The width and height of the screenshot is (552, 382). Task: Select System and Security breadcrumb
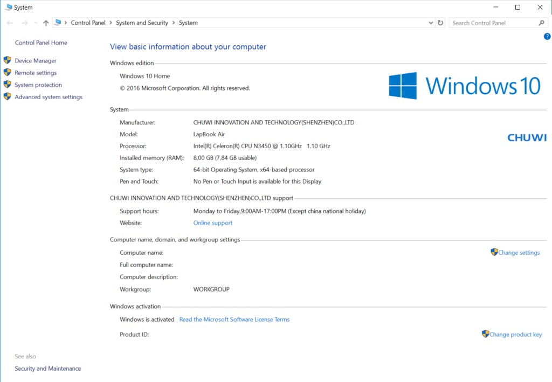click(x=142, y=23)
